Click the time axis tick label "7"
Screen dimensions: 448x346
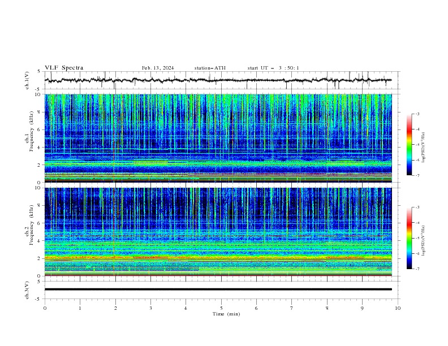tap(292, 308)
